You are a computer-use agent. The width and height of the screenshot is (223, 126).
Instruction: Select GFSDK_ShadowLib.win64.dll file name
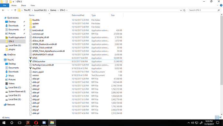tap(45, 44)
